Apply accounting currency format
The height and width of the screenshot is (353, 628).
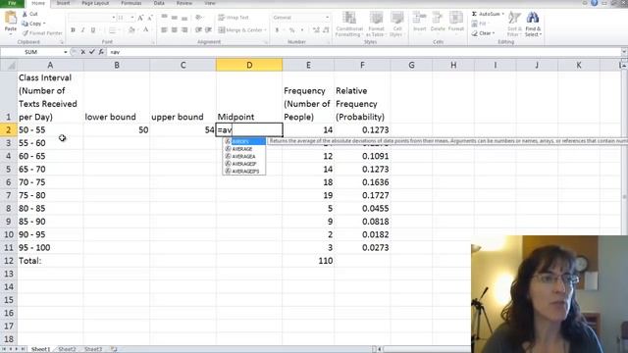[x=277, y=30]
